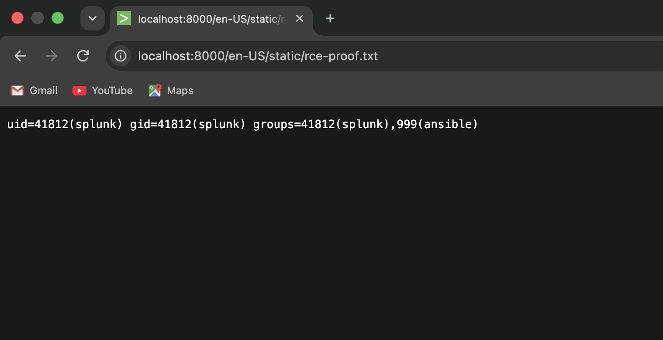Click the green Splunk favicon in tab
This screenshot has height=340, width=663.
pos(124,18)
